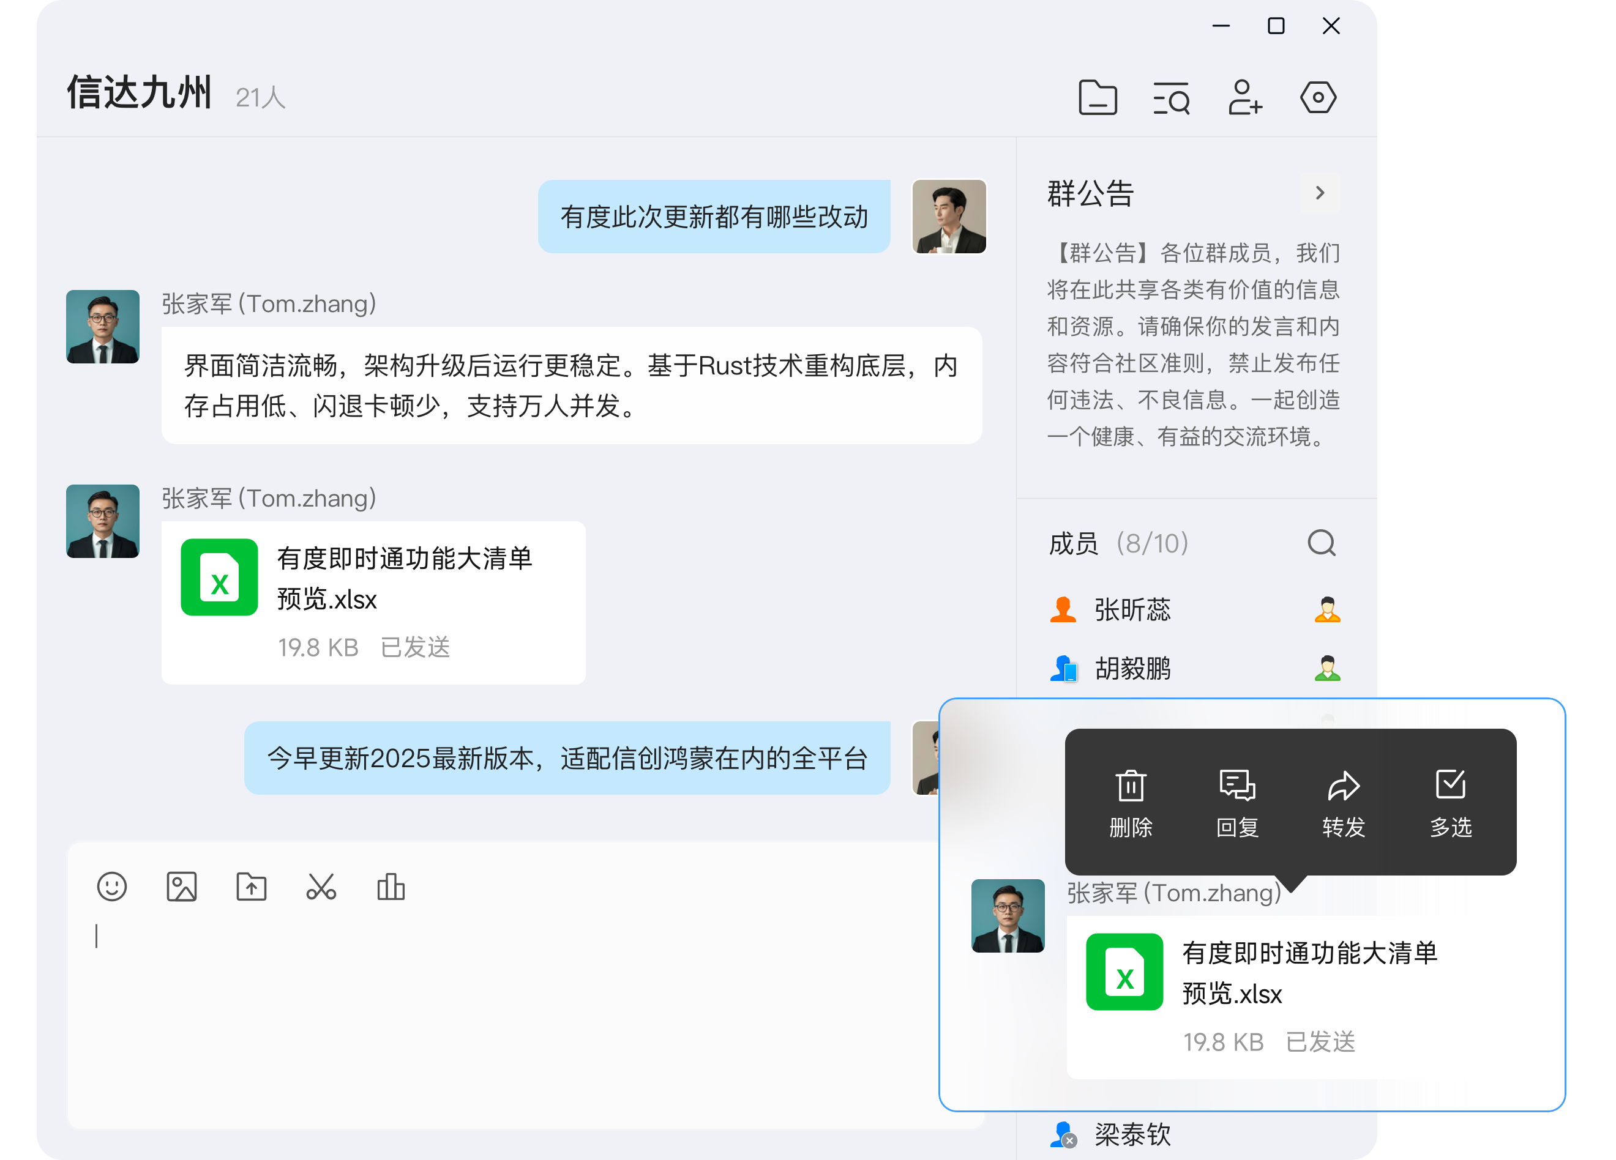Click 张家军's avatar in the zoomed preview
Viewport: 1616px width, 1160px height.
[1008, 916]
